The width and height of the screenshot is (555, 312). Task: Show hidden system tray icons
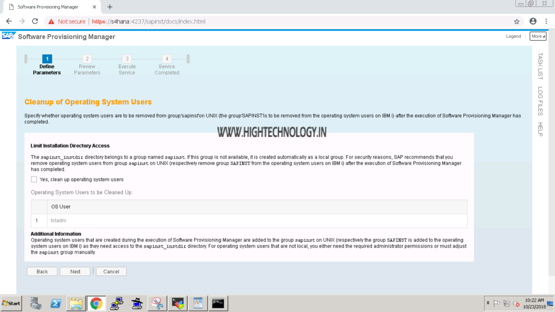tap(488, 303)
